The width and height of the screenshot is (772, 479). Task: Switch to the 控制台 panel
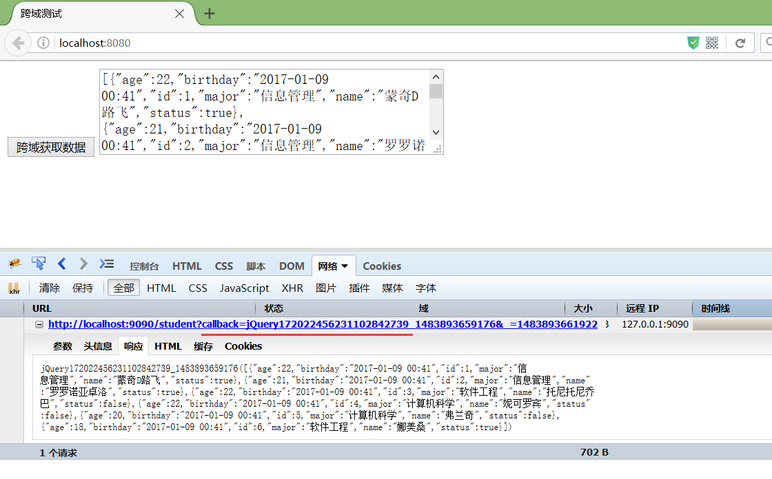pyautogui.click(x=144, y=266)
